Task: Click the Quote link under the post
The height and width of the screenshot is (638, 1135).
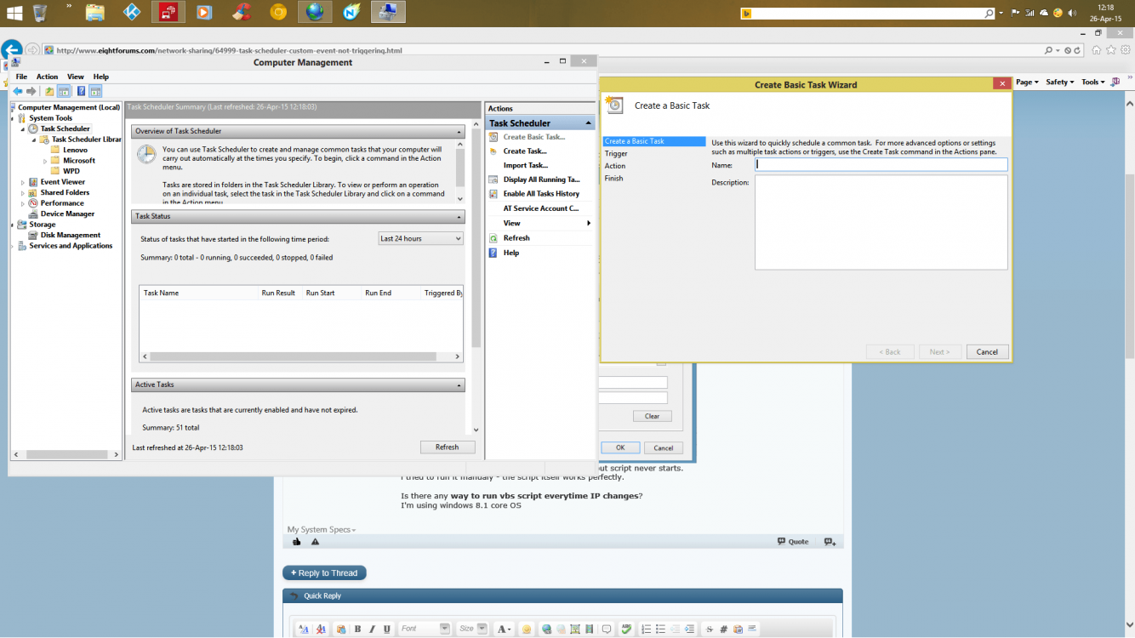Action: click(793, 541)
